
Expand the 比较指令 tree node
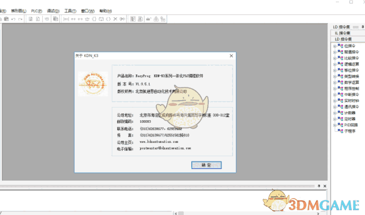pyautogui.click(x=335, y=58)
